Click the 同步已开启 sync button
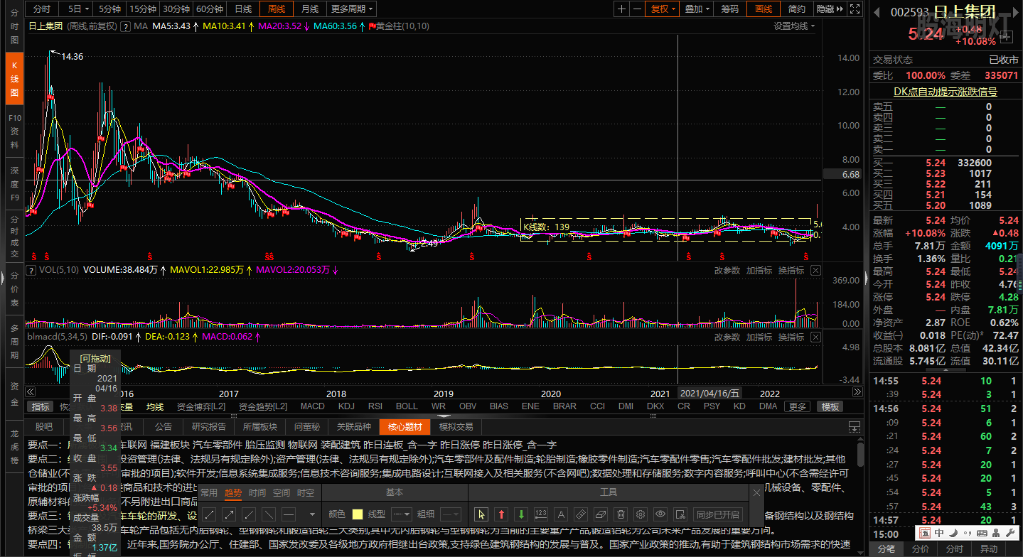The width and height of the screenshot is (1023, 557). pyautogui.click(x=717, y=514)
